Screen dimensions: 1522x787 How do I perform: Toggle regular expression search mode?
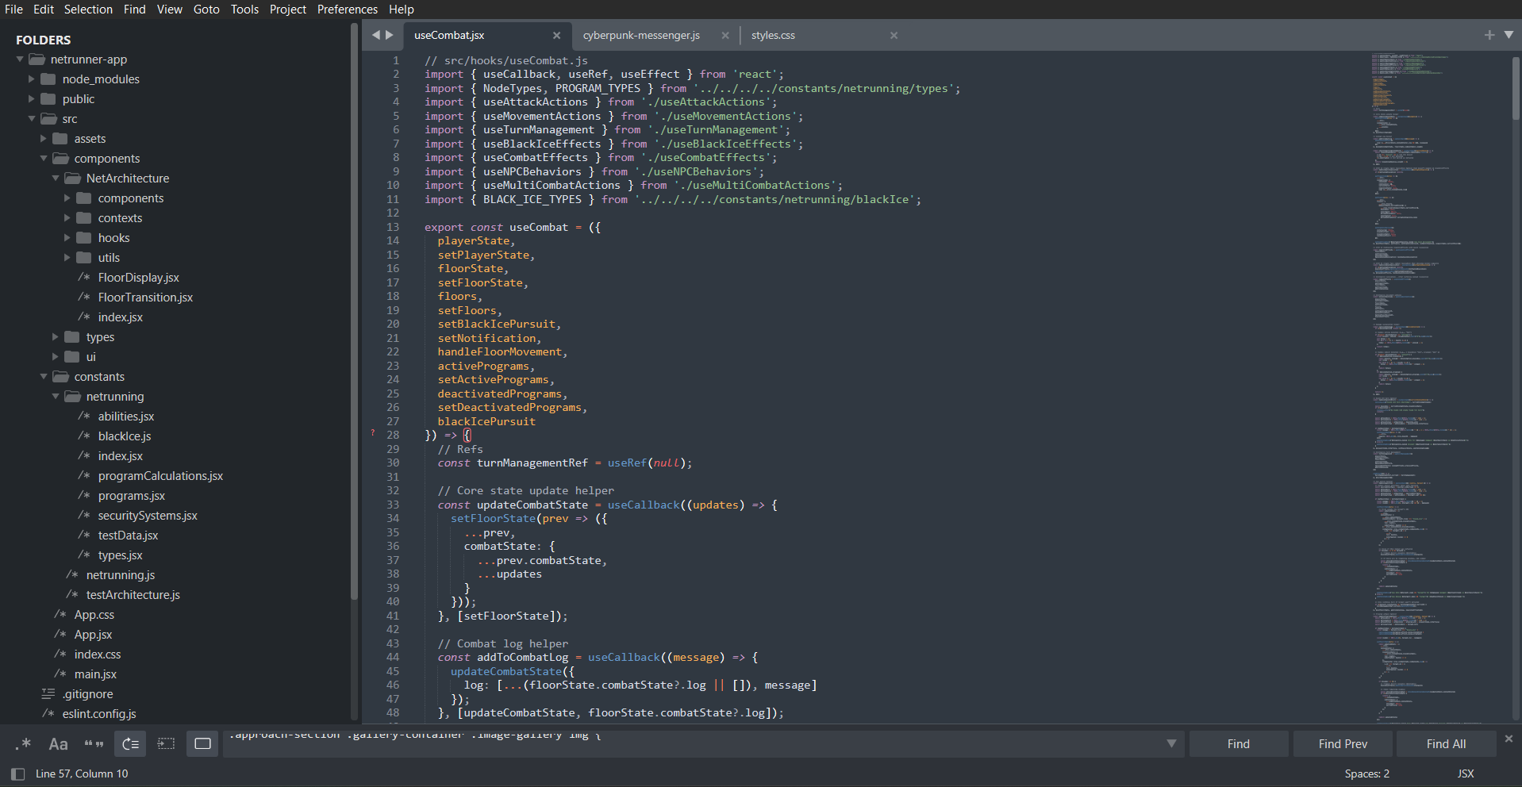23,744
